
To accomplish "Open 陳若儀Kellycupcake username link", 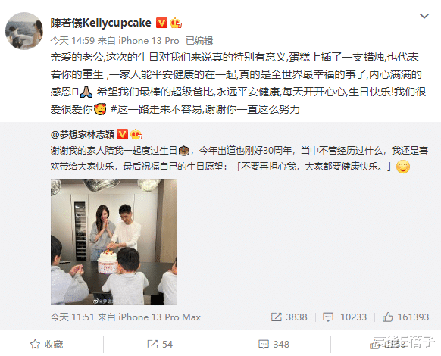I will point(101,23).
